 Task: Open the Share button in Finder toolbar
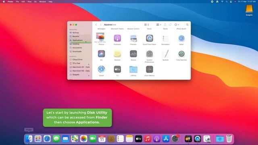(x=165, y=25)
